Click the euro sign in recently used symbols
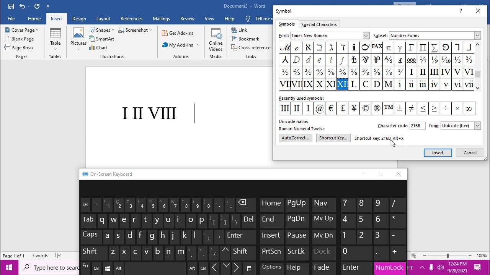This screenshot has width=490, height=275. tap(331, 108)
